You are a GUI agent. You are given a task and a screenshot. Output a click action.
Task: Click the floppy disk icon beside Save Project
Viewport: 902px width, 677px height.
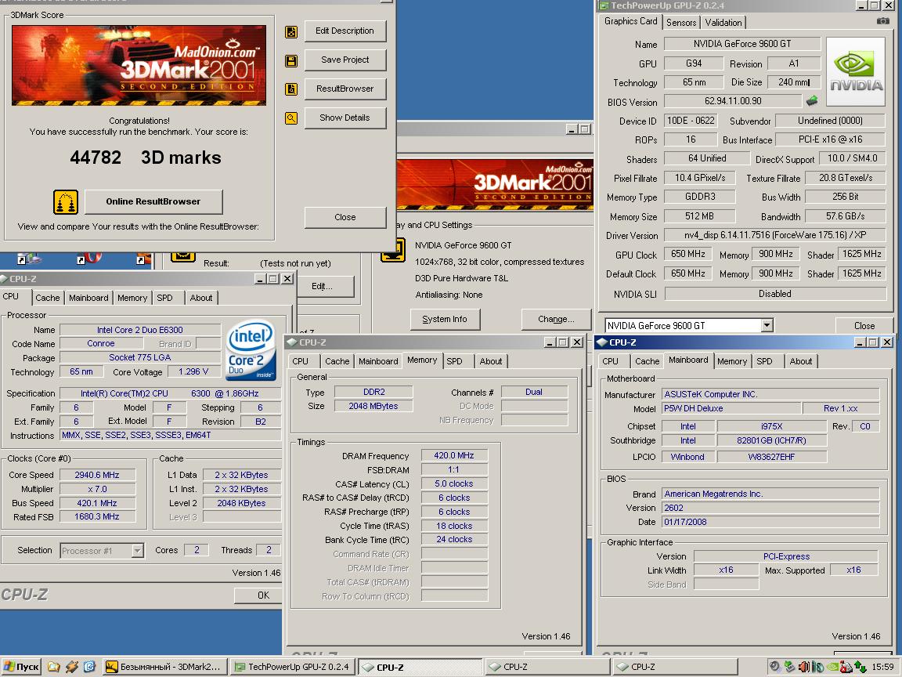[291, 60]
